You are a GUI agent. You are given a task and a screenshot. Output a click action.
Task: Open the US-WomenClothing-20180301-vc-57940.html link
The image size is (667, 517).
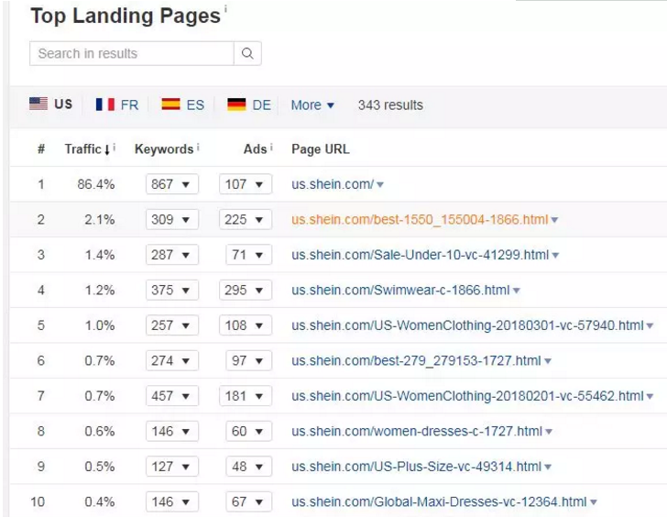pyautogui.click(x=467, y=325)
